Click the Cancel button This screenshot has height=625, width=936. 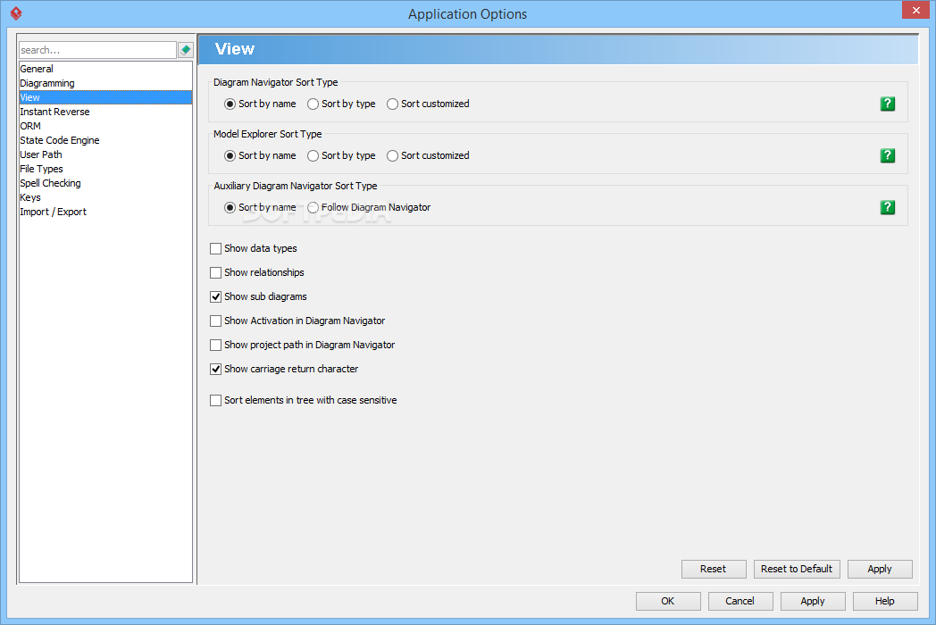tap(740, 601)
